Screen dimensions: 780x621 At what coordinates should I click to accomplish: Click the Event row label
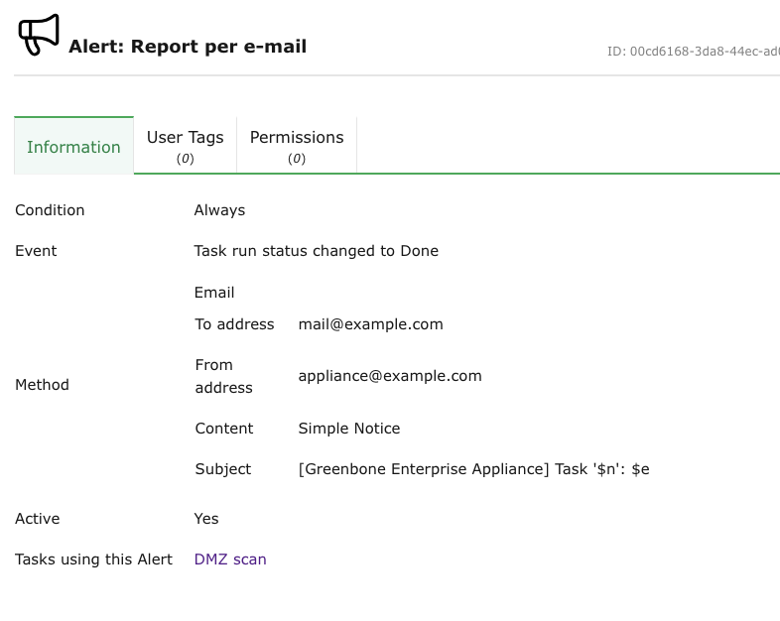pos(36,251)
